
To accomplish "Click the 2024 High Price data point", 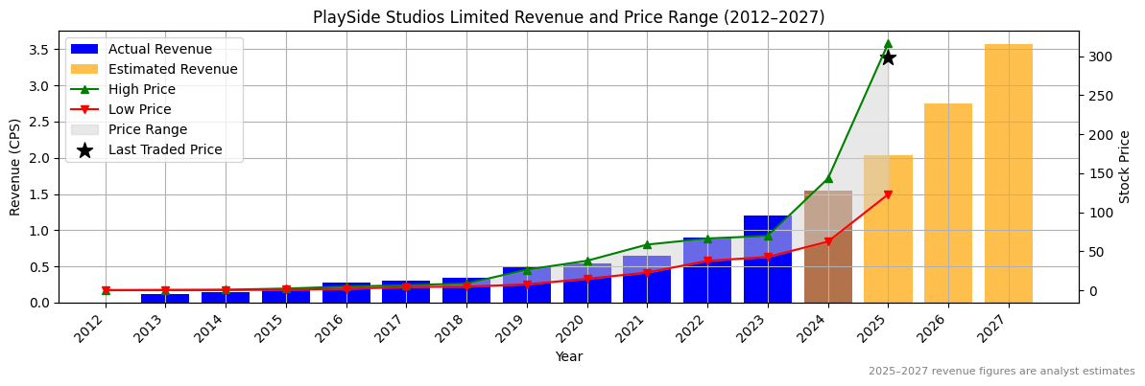I will point(828,178).
